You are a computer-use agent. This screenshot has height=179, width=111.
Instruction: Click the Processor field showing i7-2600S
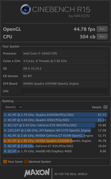[x=65, y=53]
